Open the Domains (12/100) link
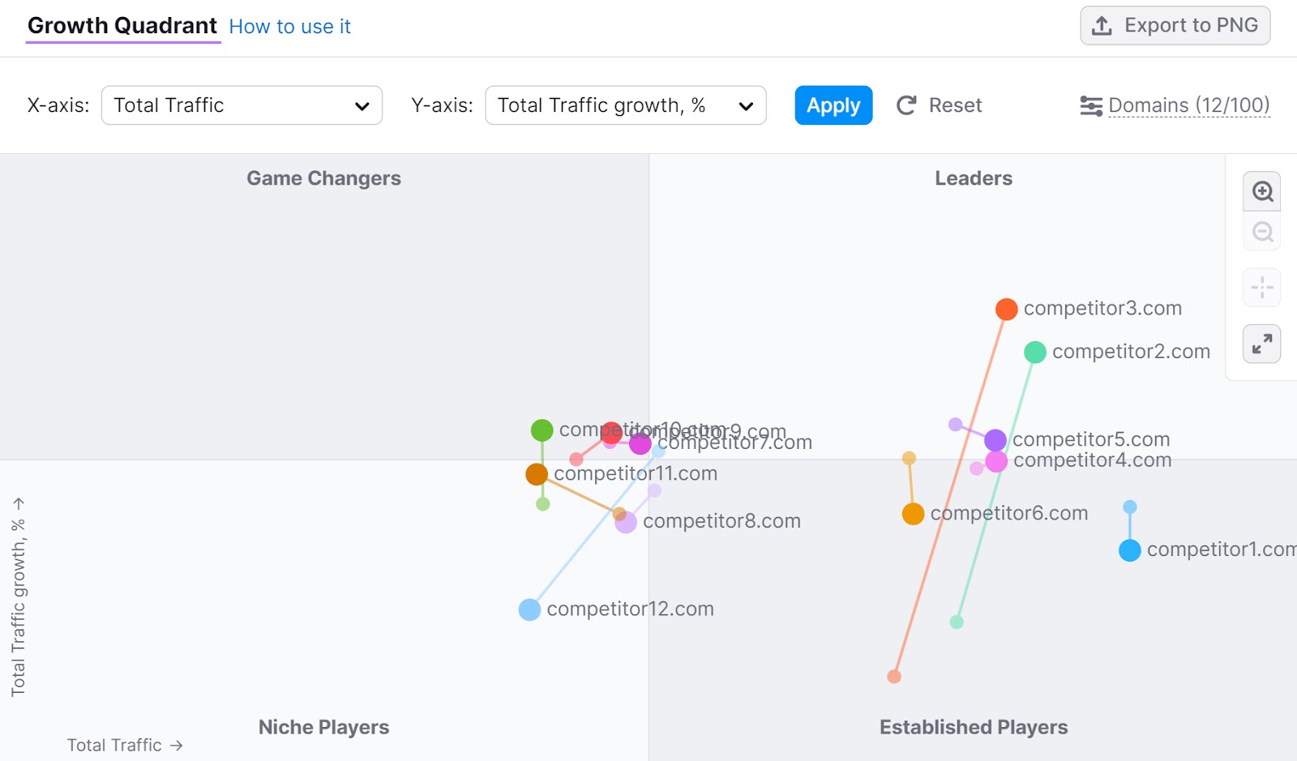Screen dimensions: 1297x761 (1188, 105)
